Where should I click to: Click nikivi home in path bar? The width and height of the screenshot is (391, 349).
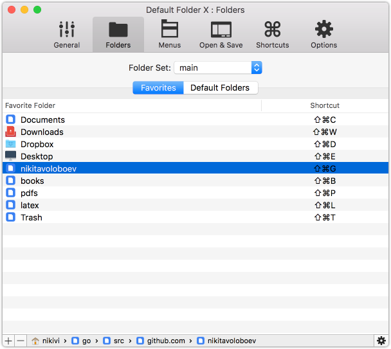point(46,341)
